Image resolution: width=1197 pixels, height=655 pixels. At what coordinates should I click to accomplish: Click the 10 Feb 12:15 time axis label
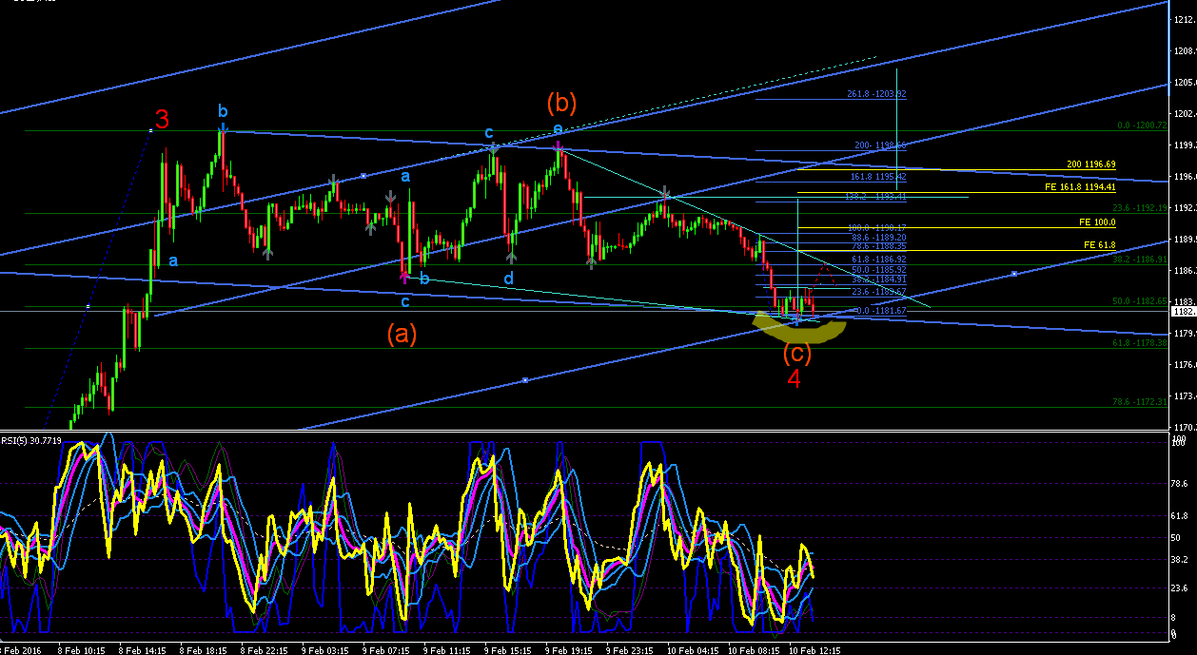click(x=815, y=650)
